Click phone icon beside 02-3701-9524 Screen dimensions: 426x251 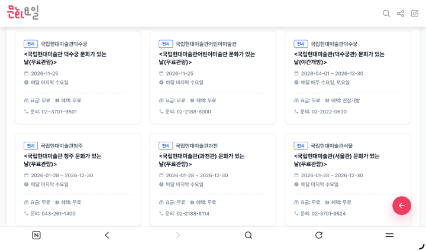tap(296, 214)
